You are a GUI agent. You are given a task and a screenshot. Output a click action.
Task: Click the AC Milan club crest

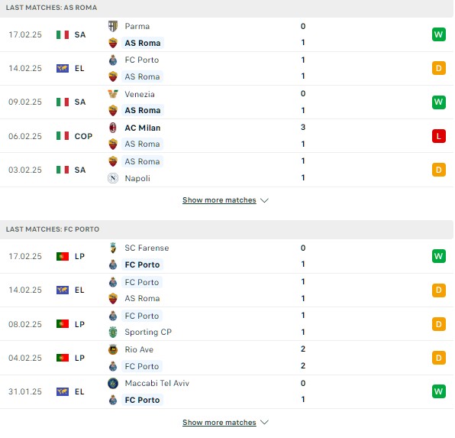pyautogui.click(x=113, y=128)
